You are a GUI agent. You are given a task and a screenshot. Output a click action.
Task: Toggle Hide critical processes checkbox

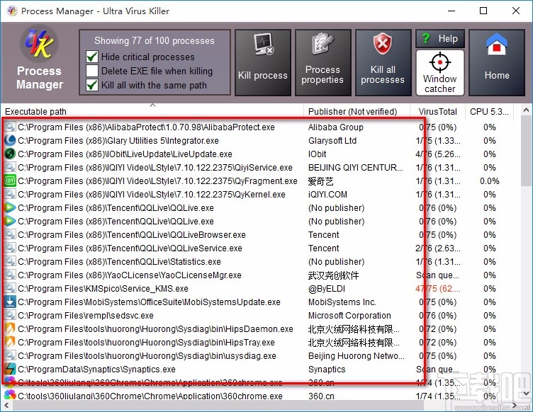click(x=92, y=57)
